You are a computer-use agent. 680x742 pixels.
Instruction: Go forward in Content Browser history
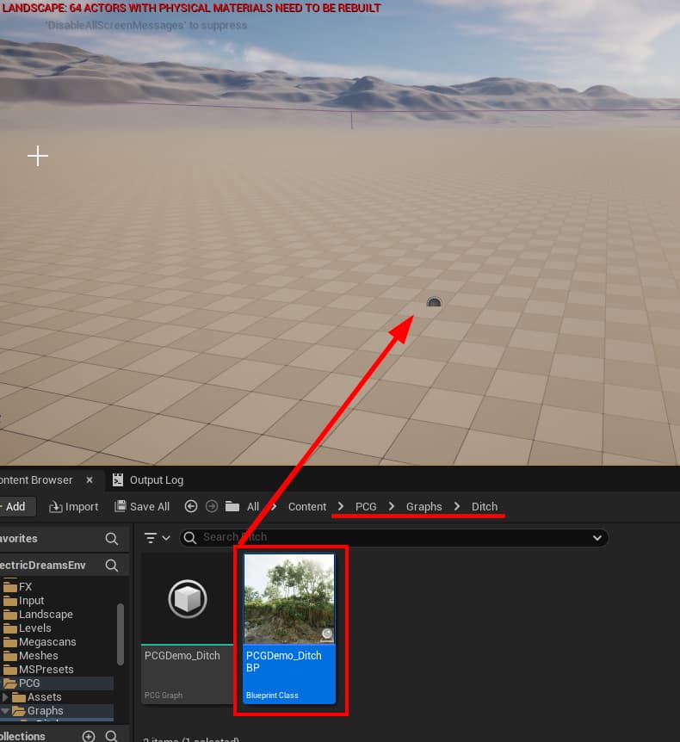tap(212, 506)
